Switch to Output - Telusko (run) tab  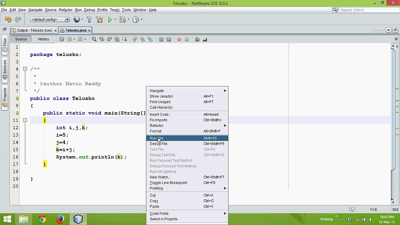[x=34, y=30]
